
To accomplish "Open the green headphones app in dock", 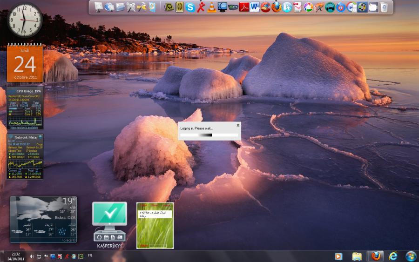I will [x=330, y=7].
